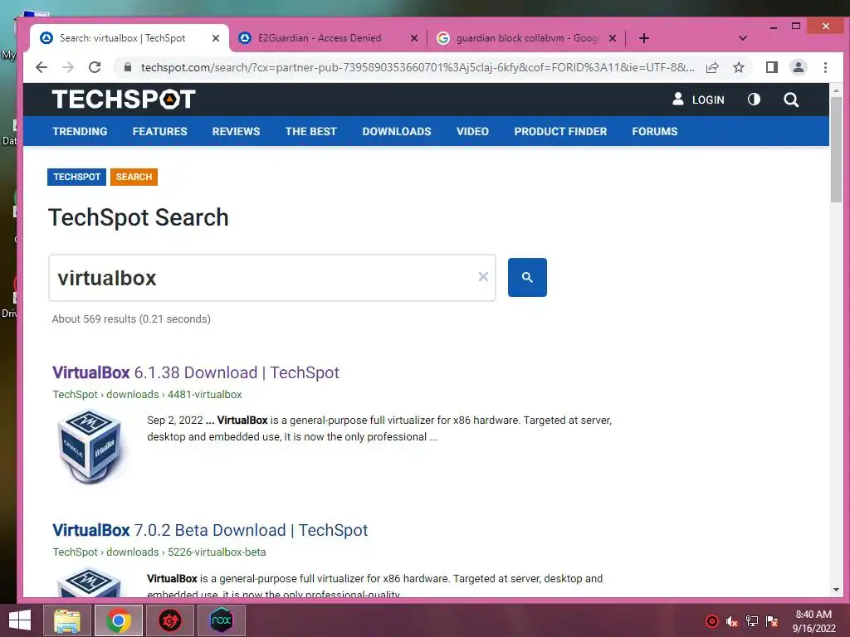Image resolution: width=850 pixels, height=637 pixels.
Task: Click the LOGIN link
Action: (x=698, y=100)
